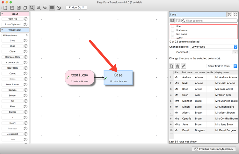Image resolution: width=239 pixels, height=154 pixels.
Task: Toggle the grid display icon
Action: [52, 8]
